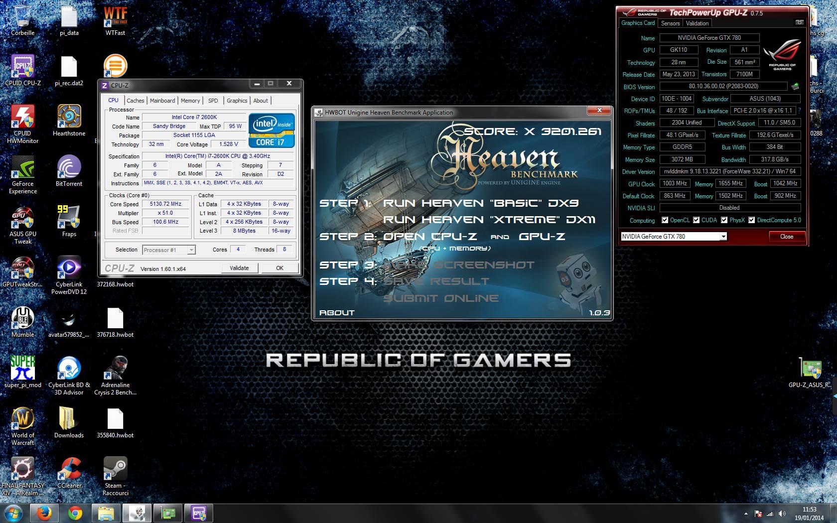Launch the Mumble desktop icon
The image size is (837, 523).
[22, 322]
